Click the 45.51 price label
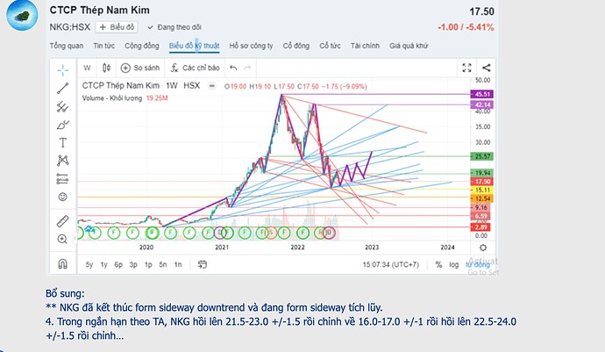This screenshot has height=352, width=605. coord(482,94)
